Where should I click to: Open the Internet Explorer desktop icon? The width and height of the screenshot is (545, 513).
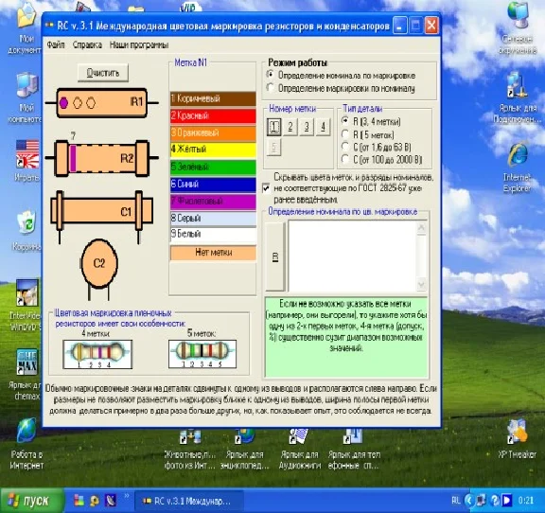(518, 168)
